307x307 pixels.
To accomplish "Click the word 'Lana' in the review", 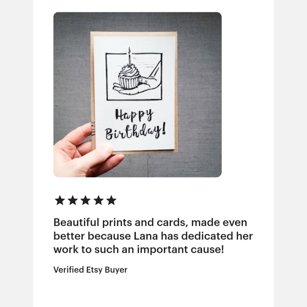I will tap(146, 236).
